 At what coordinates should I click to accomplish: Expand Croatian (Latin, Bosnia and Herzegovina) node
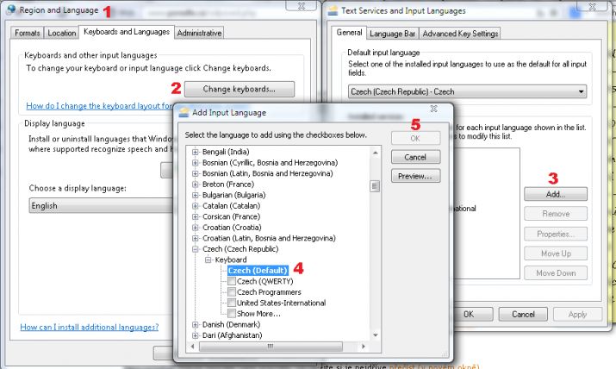point(196,238)
